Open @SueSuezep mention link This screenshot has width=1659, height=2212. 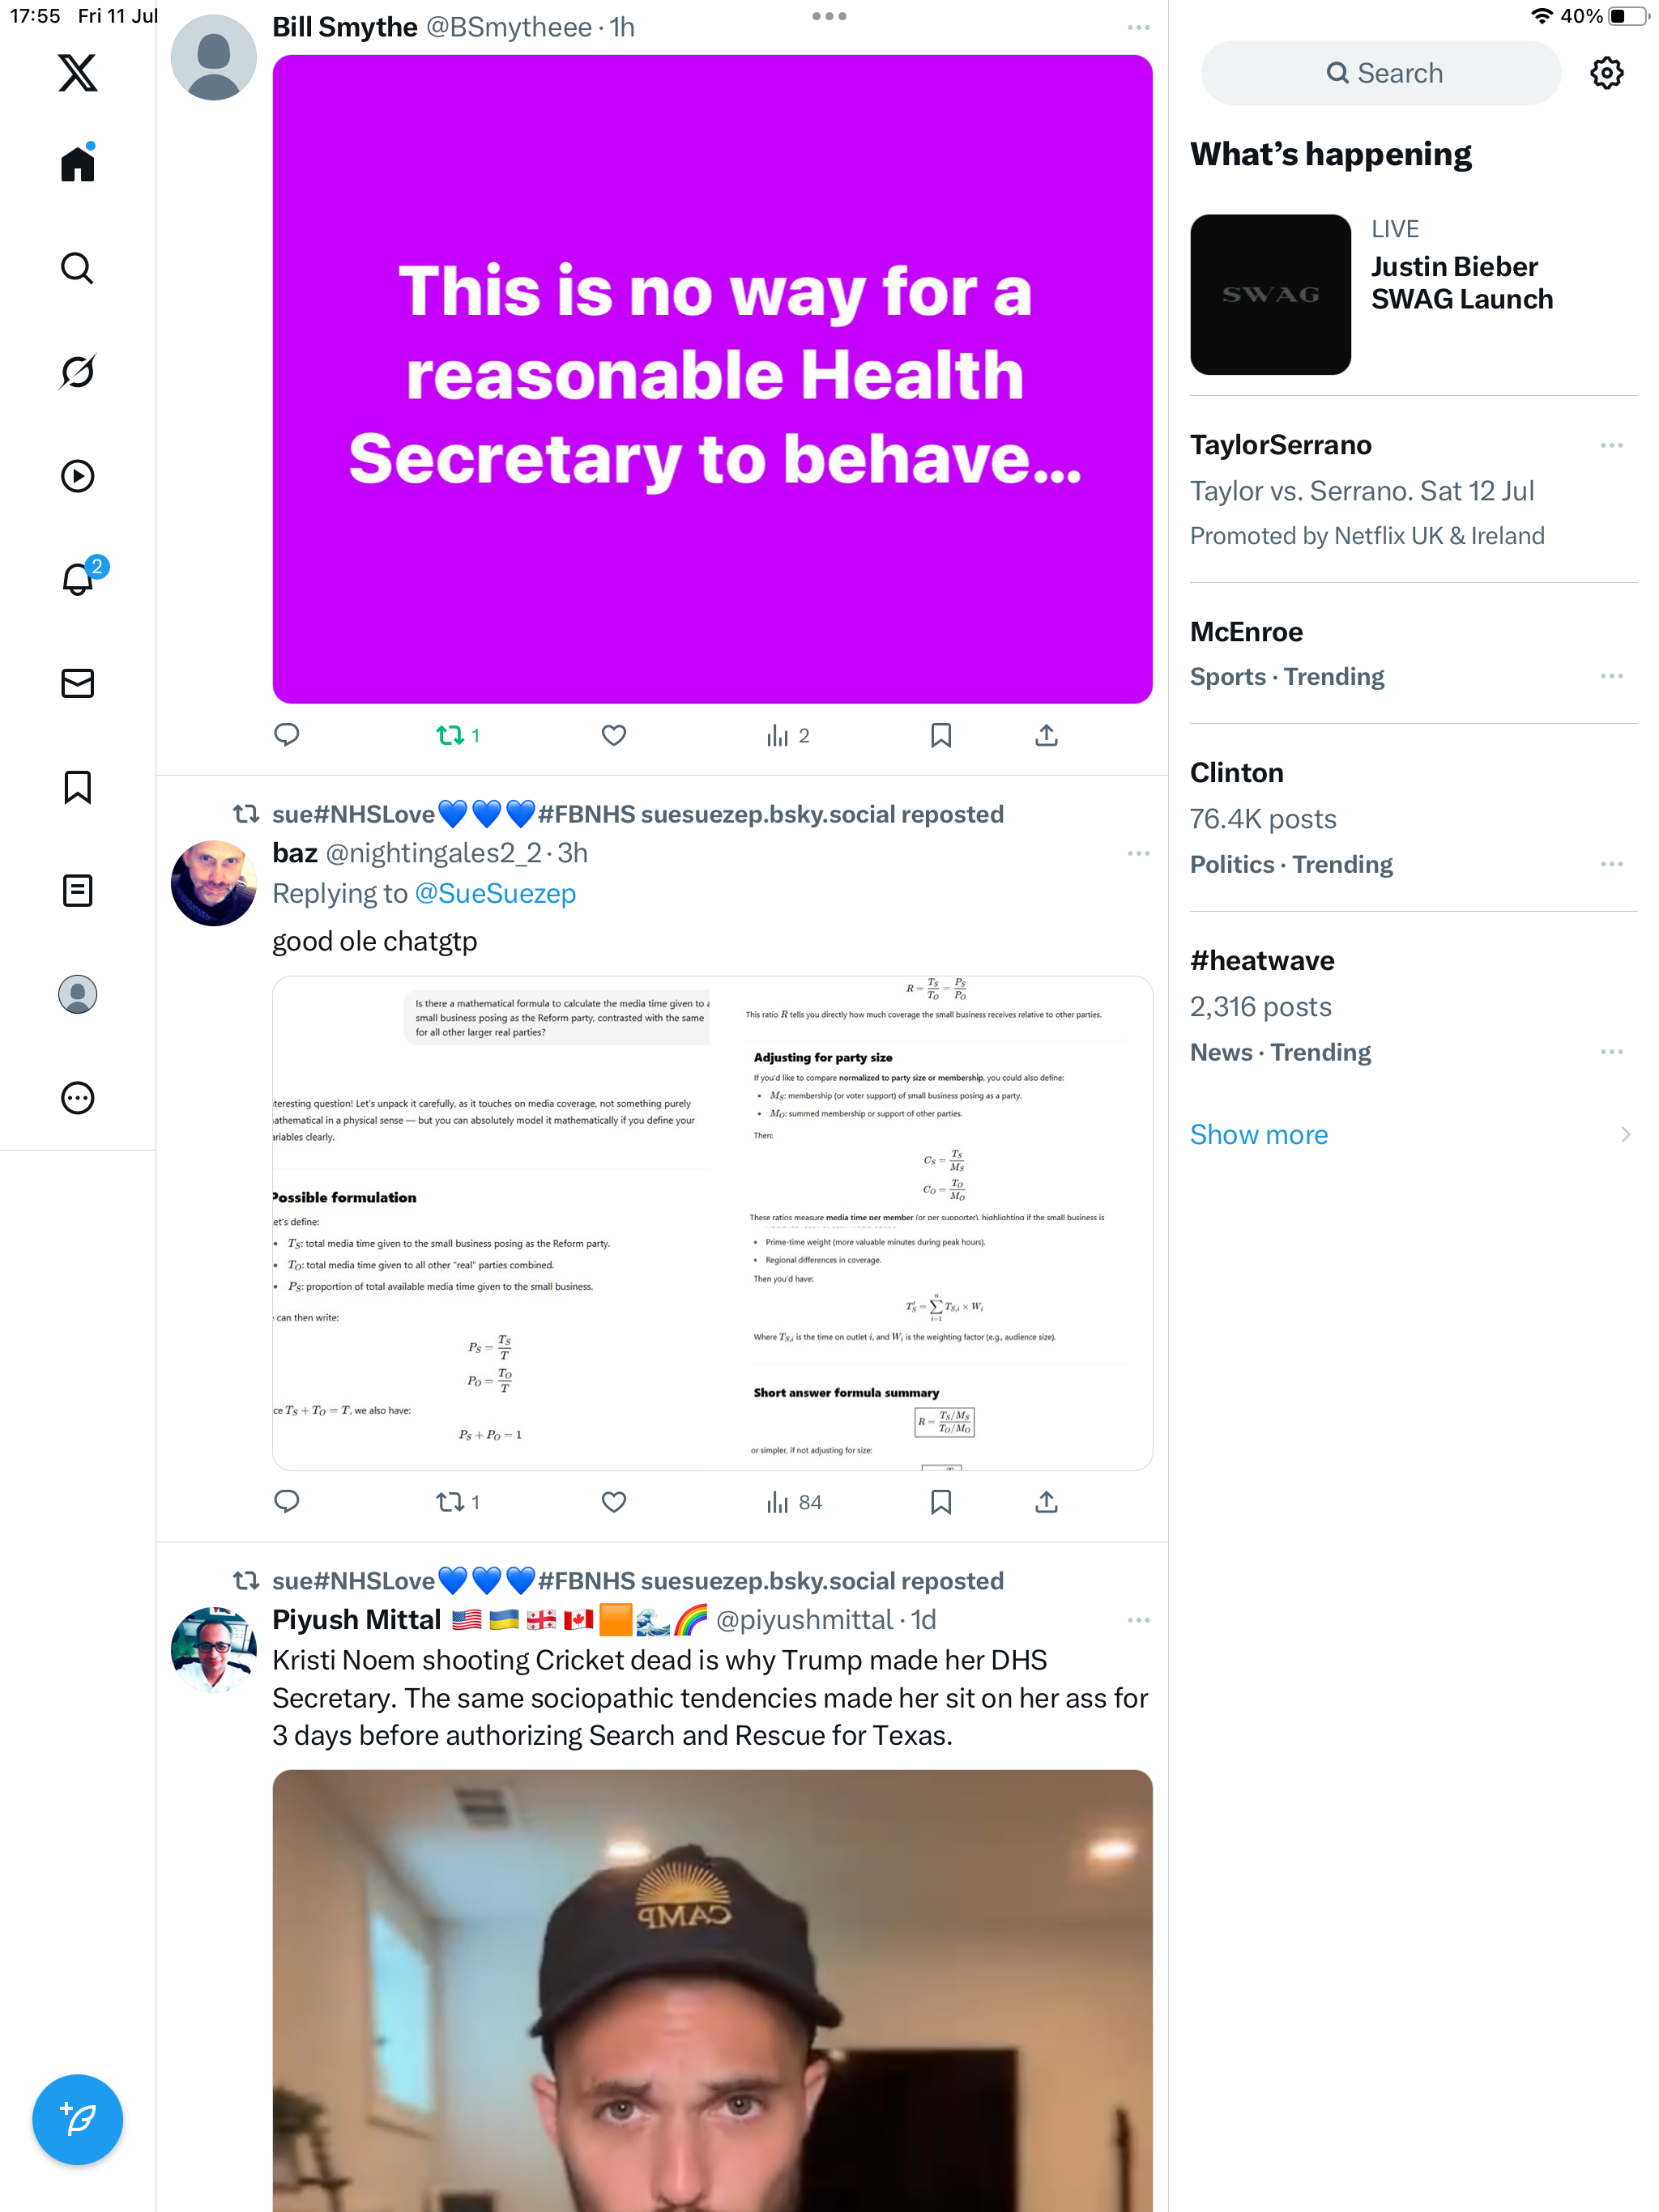[x=495, y=893]
